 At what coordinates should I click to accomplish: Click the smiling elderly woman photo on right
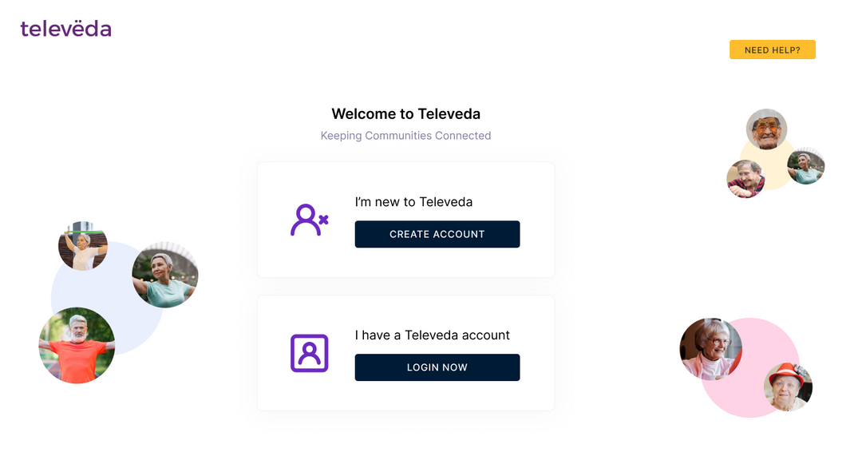[x=710, y=349]
